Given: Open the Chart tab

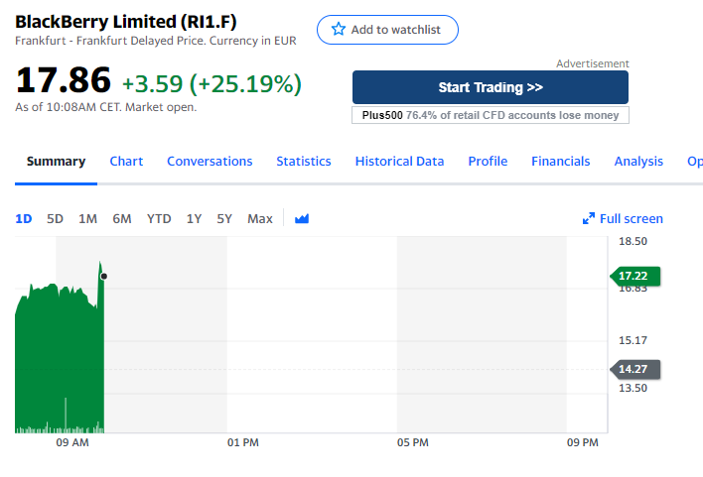Looking at the screenshot, I should (126, 162).
